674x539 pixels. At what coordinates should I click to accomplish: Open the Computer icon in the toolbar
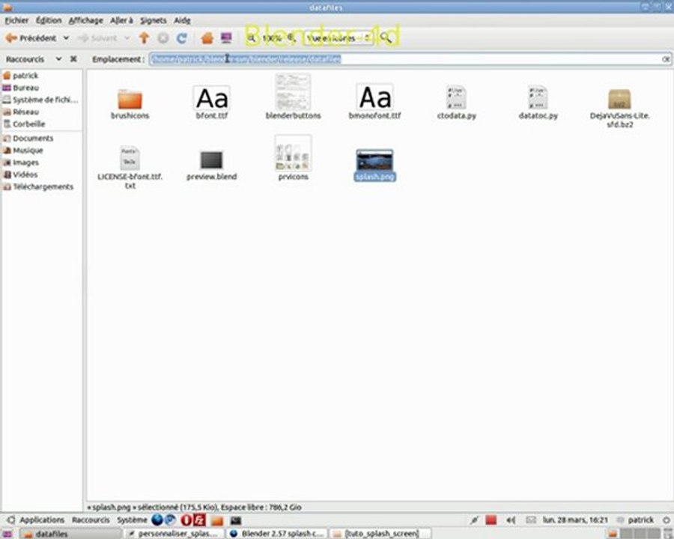click(226, 38)
